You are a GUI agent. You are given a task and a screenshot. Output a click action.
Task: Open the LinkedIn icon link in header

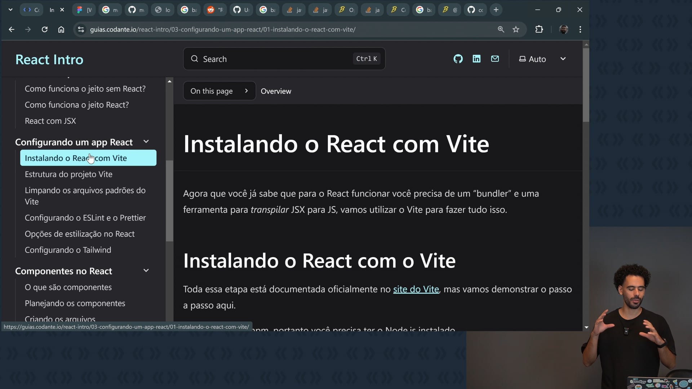[x=476, y=59]
